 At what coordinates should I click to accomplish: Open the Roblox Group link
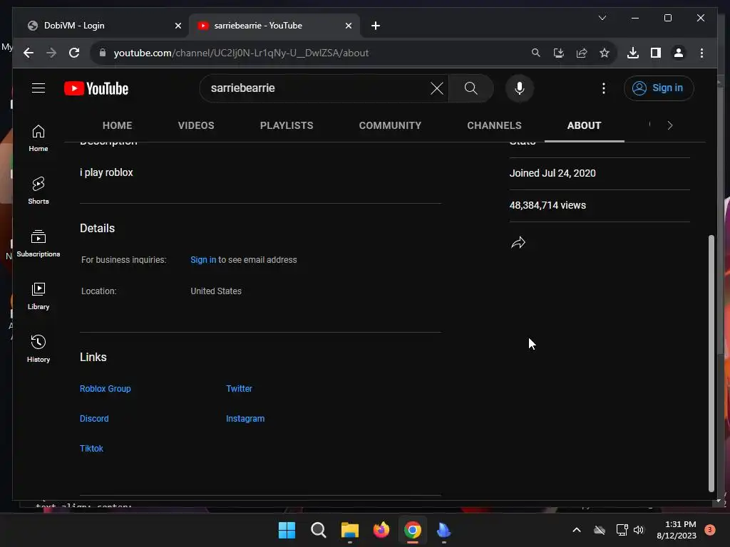pos(106,389)
